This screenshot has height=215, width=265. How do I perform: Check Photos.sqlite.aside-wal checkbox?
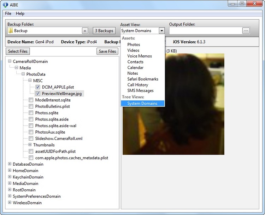pyautogui.click(x=31, y=125)
